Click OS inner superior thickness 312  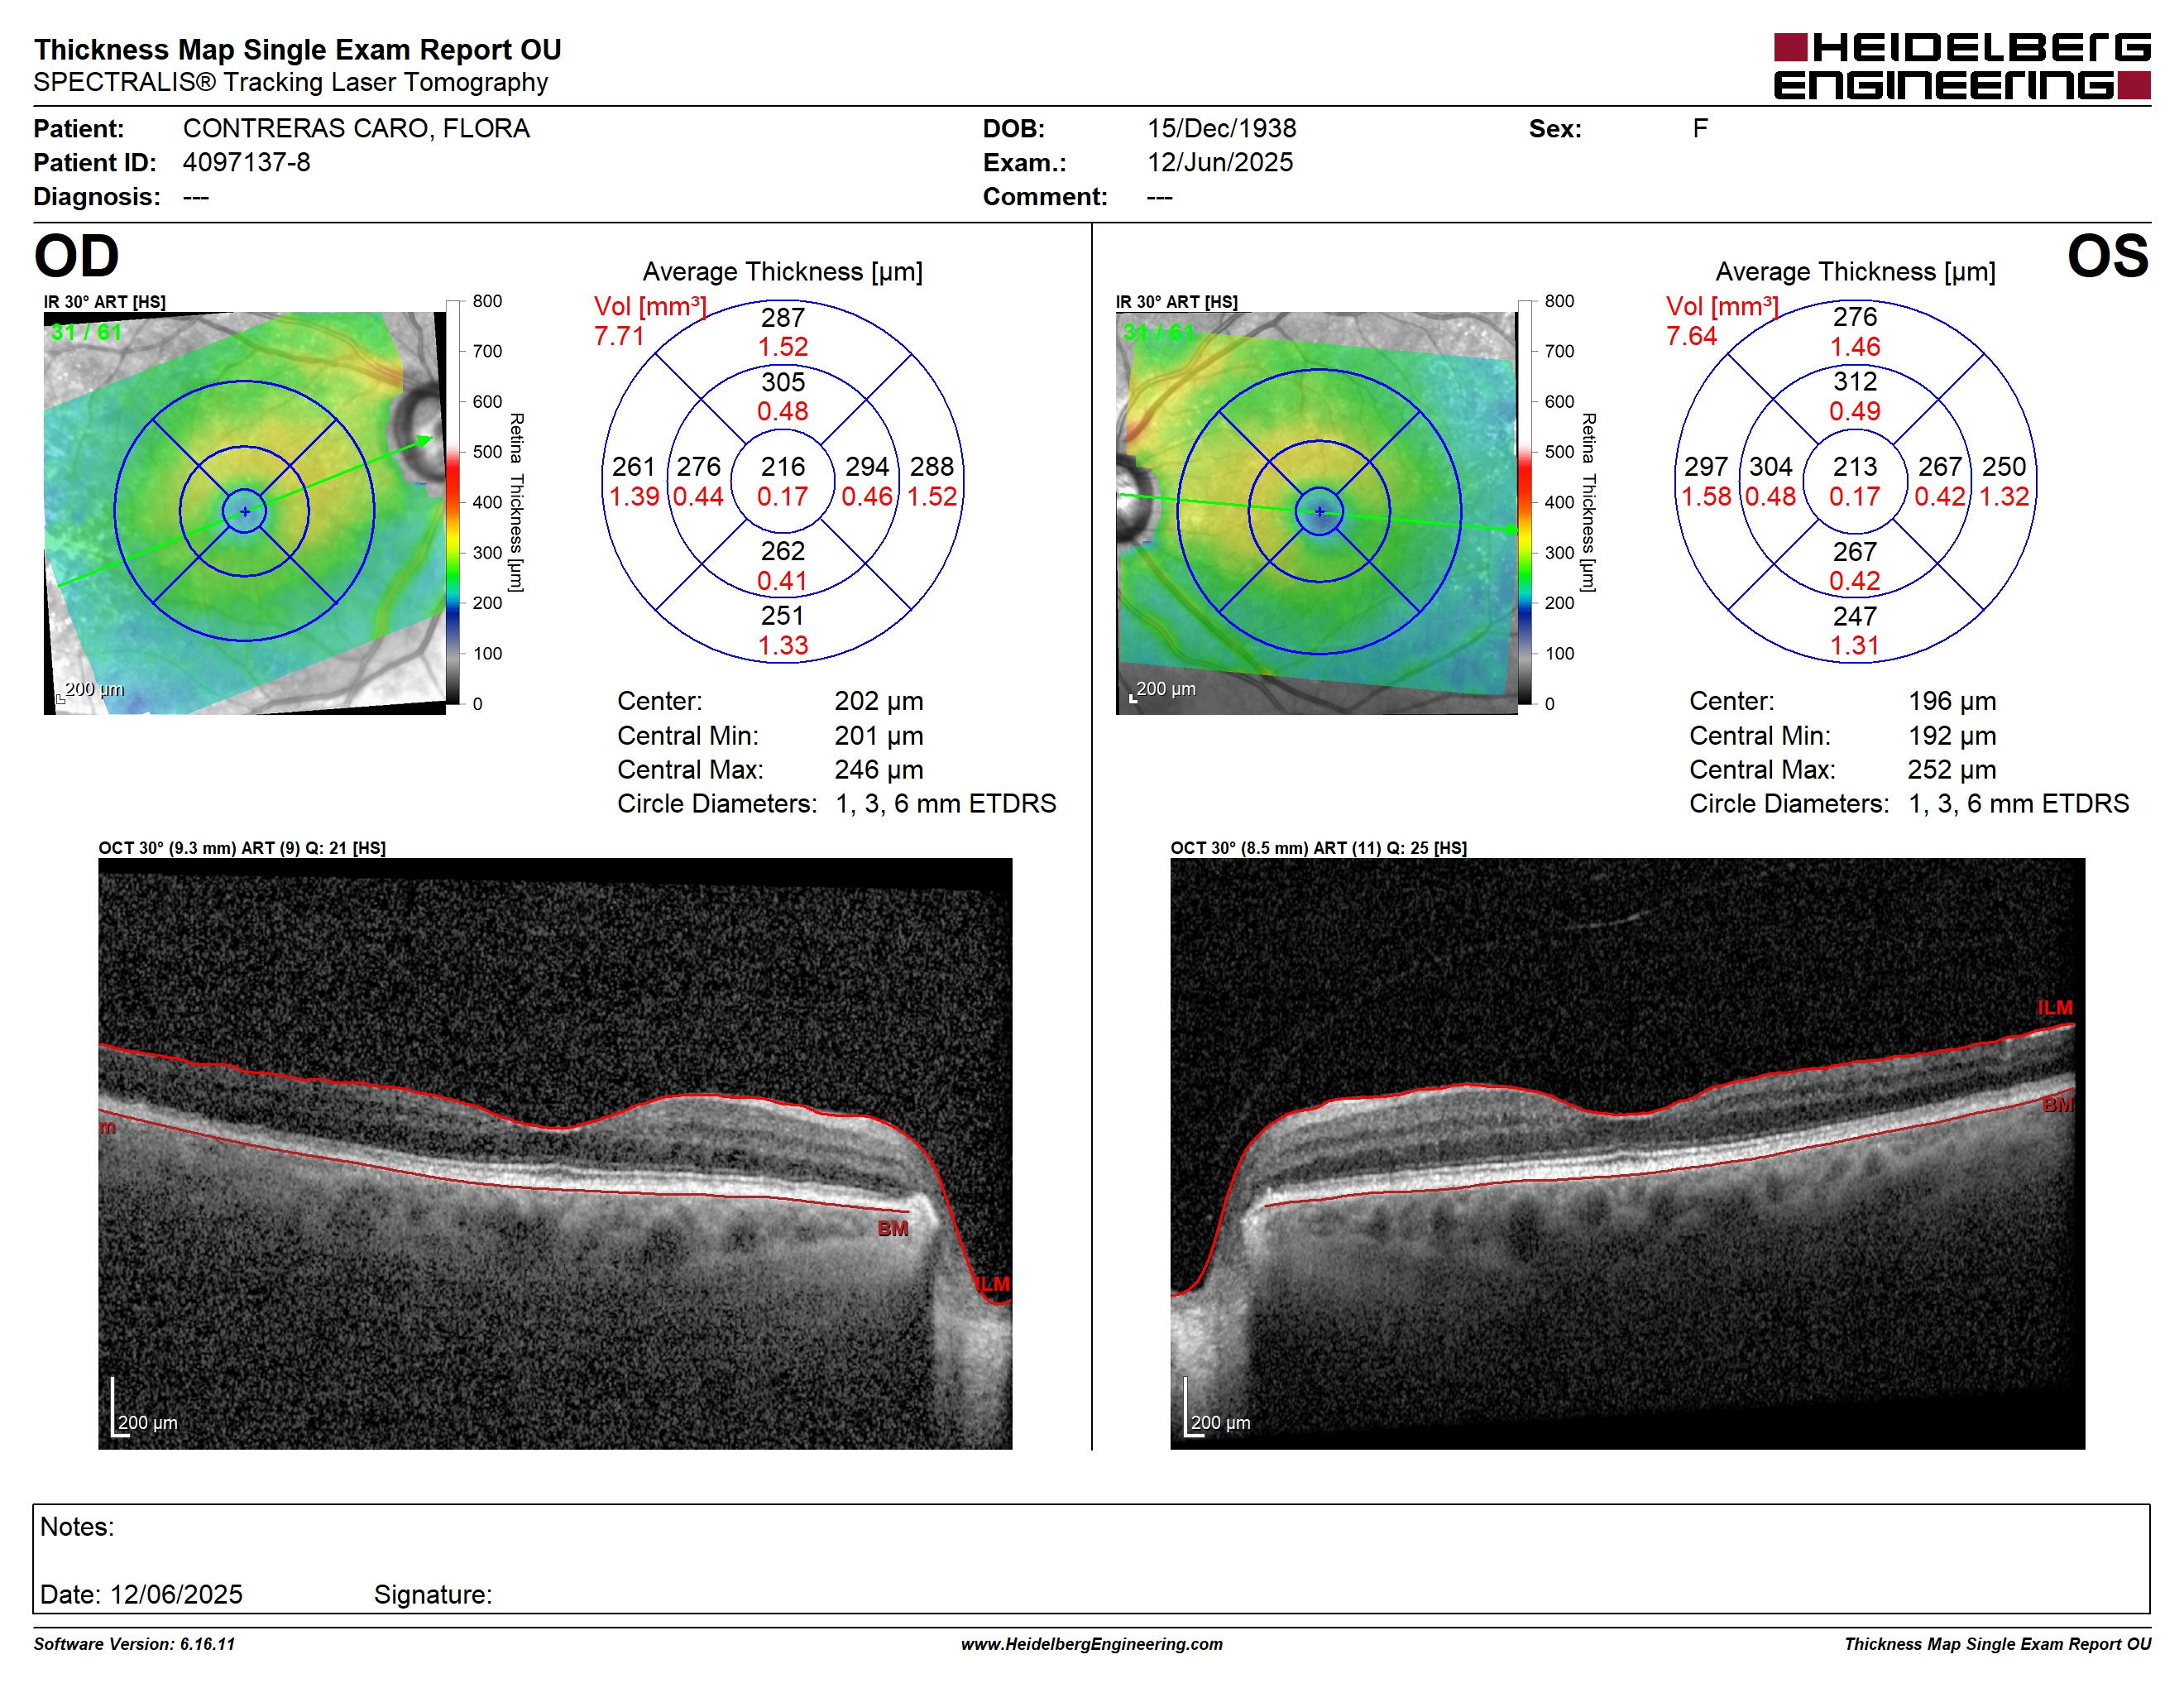pos(1855,382)
